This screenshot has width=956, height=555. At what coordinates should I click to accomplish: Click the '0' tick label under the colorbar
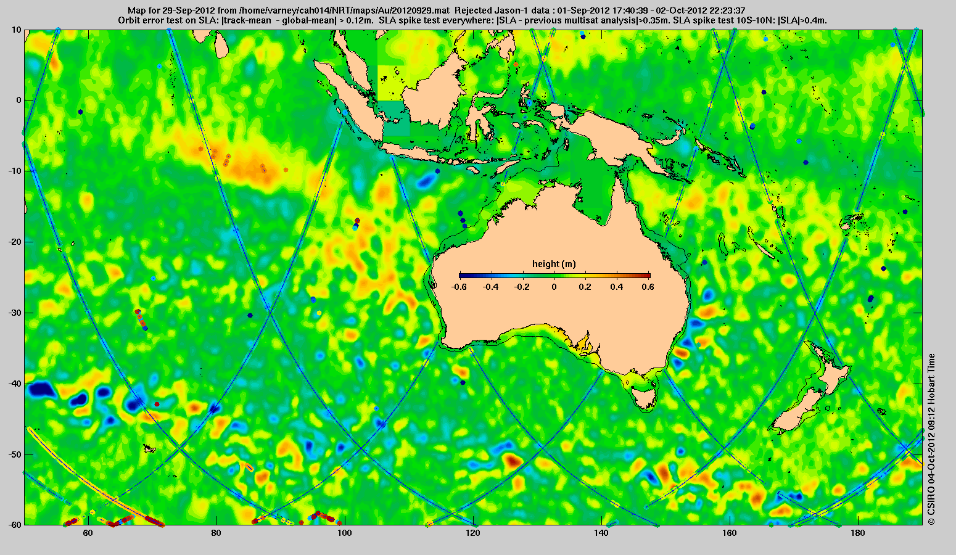[554, 287]
